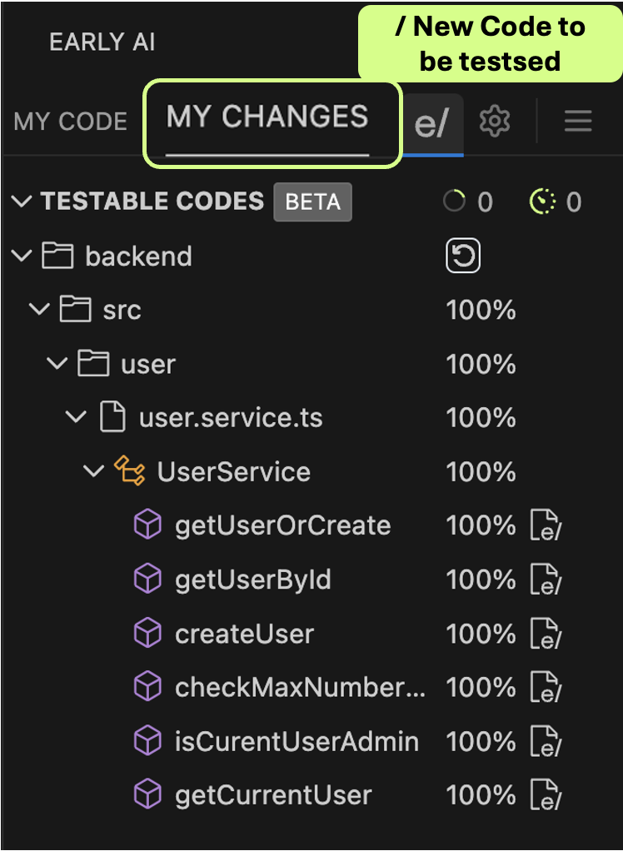
Task: Switch to the MY CODE tab
Action: click(71, 122)
